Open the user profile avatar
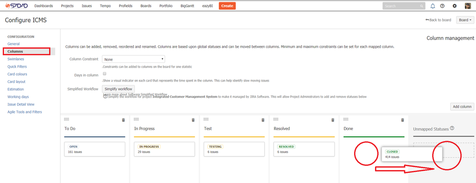 (x=467, y=6)
